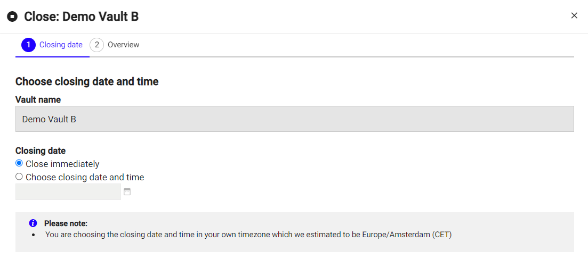Click the "Close: Demo Vault B" dialog title

click(x=81, y=16)
